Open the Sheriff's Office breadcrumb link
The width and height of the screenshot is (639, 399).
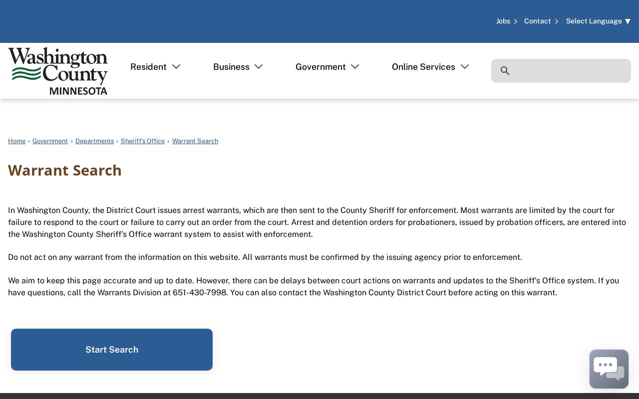143,141
